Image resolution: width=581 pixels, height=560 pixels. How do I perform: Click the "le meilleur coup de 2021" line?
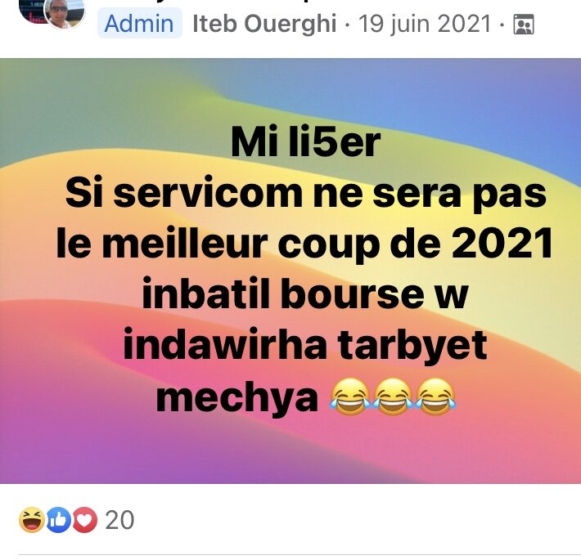point(304,244)
